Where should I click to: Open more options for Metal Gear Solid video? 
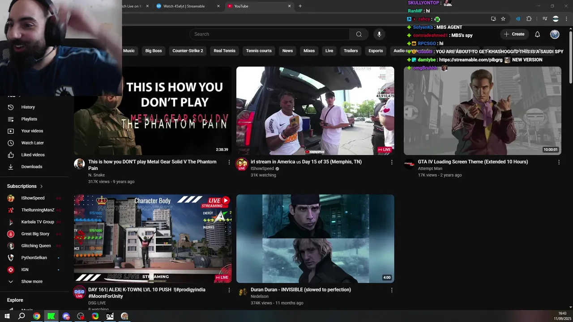click(x=229, y=162)
